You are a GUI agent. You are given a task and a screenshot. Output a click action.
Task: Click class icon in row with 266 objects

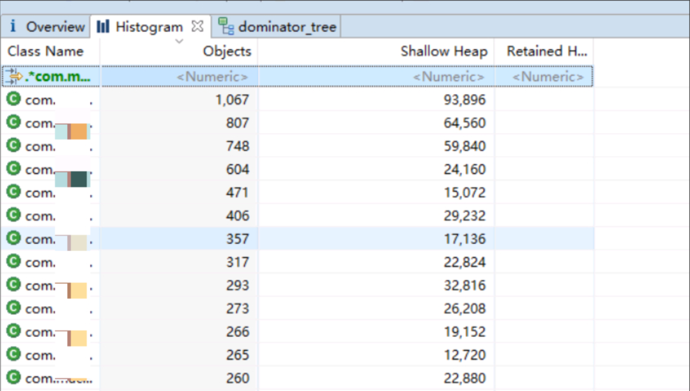point(13,331)
